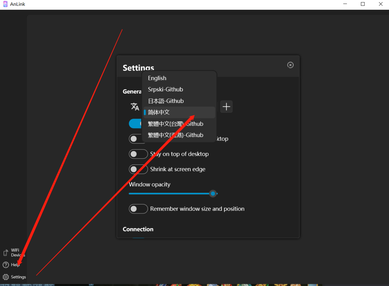Close the Settings dialog

(290, 65)
